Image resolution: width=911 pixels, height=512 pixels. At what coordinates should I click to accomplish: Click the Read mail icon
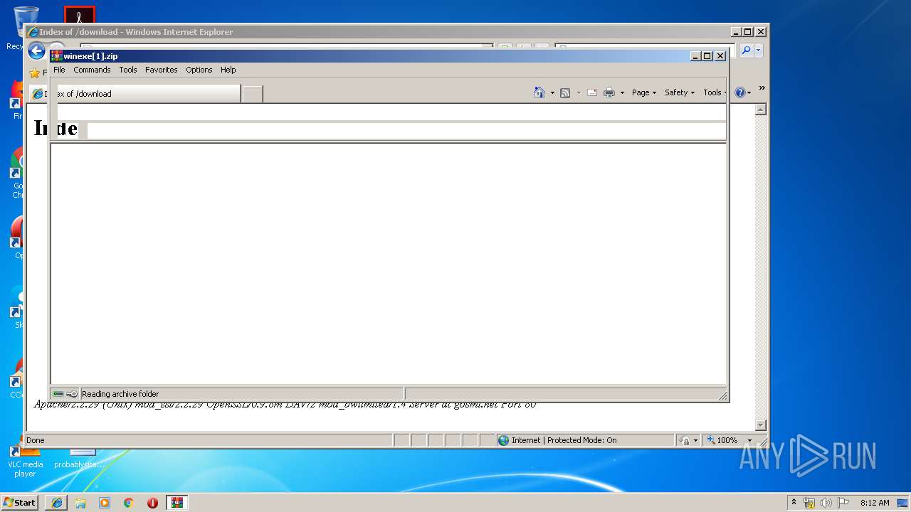coord(592,92)
